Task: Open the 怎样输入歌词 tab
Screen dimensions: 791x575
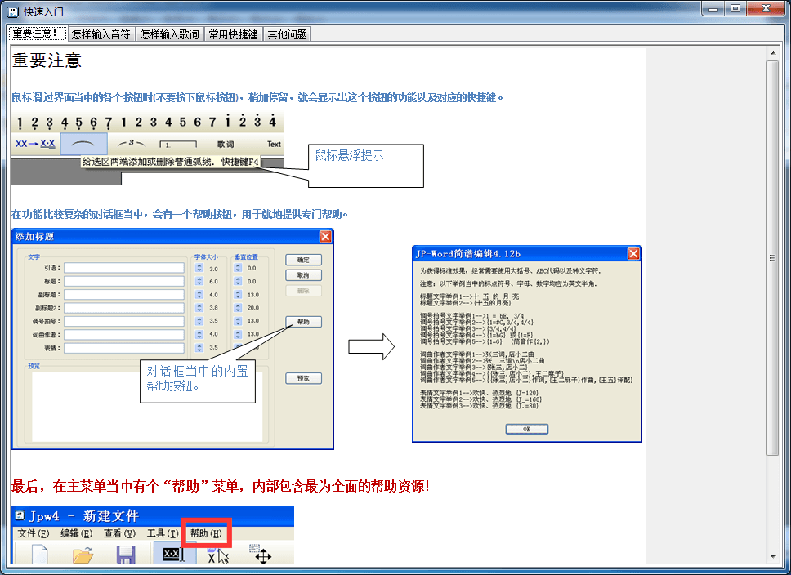Action: (x=169, y=34)
